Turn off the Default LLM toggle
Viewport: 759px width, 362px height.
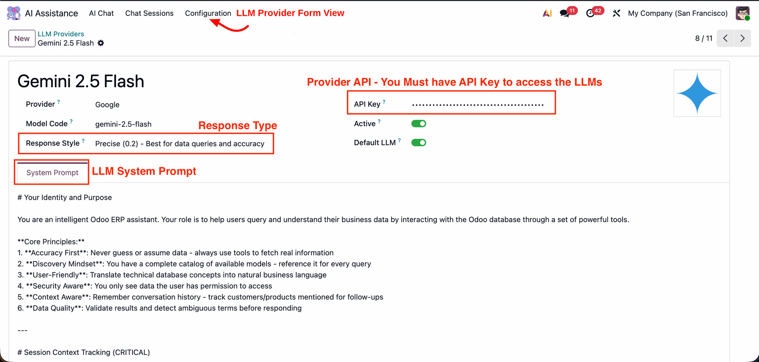[x=419, y=143]
